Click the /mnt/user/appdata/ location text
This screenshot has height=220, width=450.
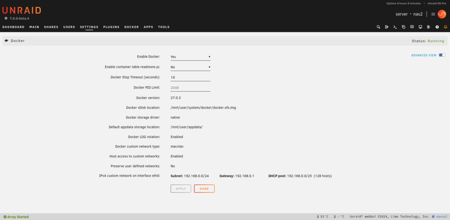click(x=187, y=127)
